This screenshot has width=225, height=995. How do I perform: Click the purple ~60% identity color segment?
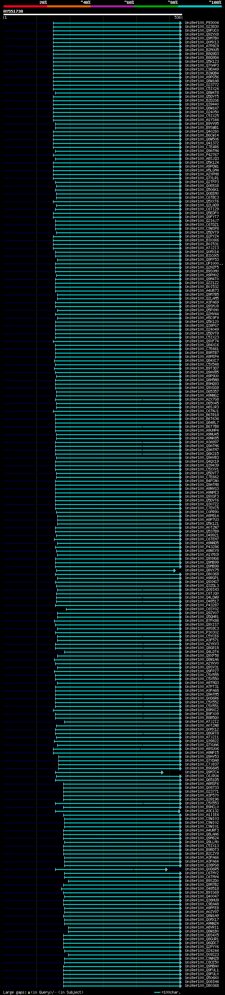[x=112, y=6]
